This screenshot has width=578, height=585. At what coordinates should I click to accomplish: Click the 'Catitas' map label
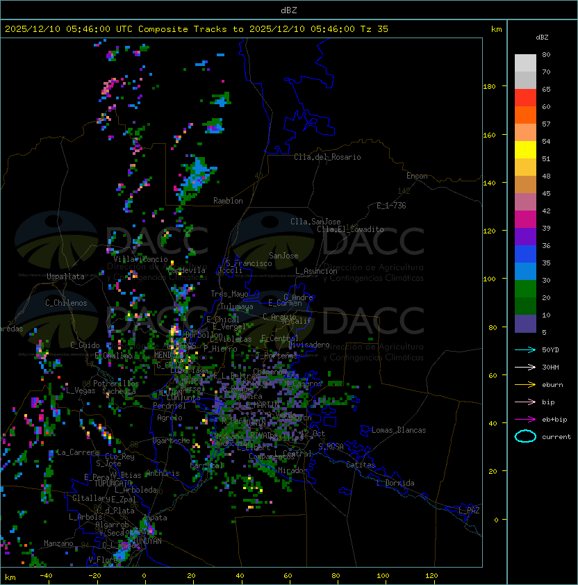coord(361,465)
